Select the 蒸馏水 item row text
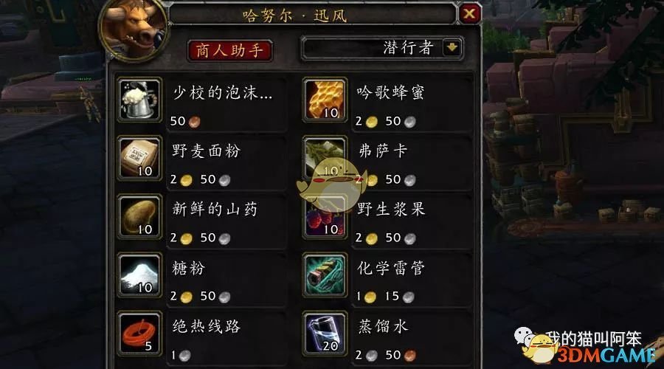664x369 pixels. [x=383, y=325]
